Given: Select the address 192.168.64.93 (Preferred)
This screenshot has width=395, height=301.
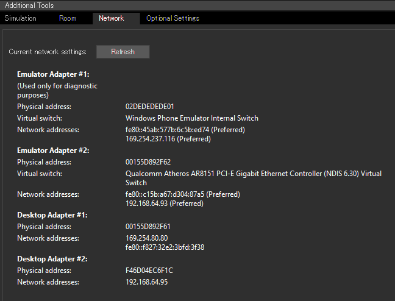Looking at the screenshot, I should (164, 204).
